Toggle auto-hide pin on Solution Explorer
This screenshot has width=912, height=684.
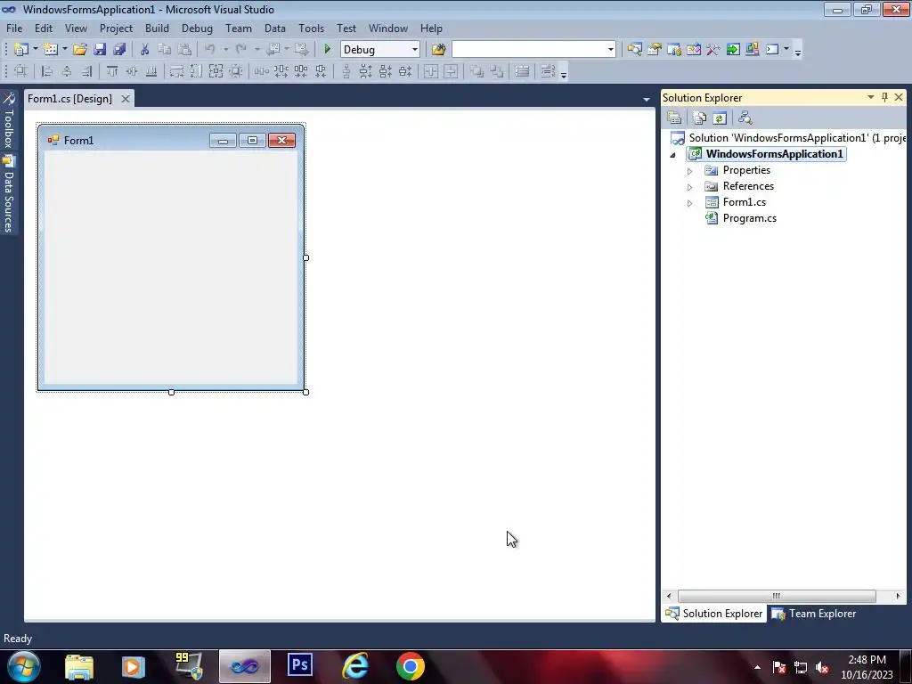[884, 97]
